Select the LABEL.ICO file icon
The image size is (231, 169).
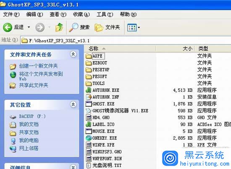pos(89,125)
